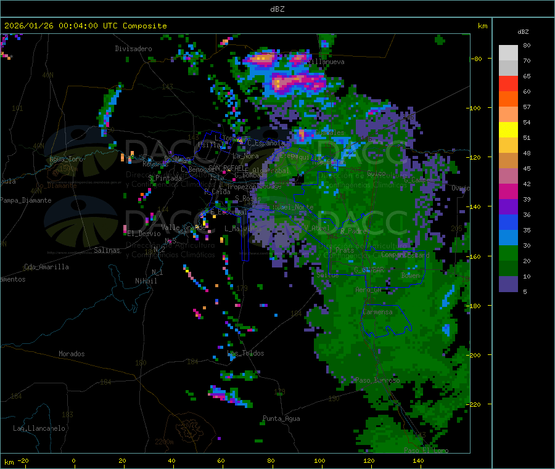Click the 'SAN_RAFAEL' city label
The height and width of the screenshot is (469, 555).
click(228, 168)
